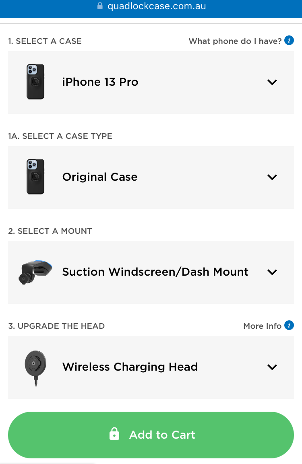Add the selected kit to cart

coord(151,435)
